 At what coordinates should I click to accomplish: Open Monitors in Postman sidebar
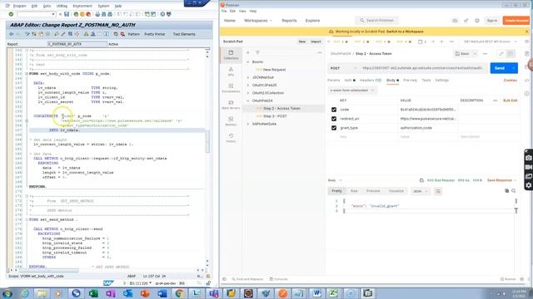click(x=232, y=121)
